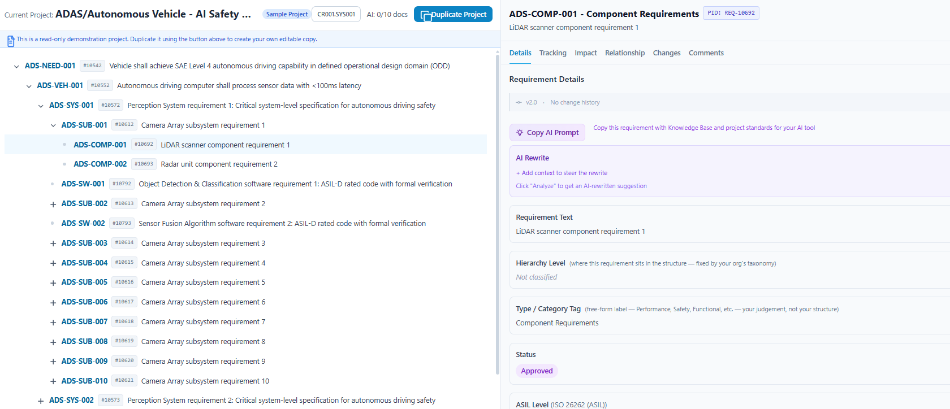Expand the ADS-SYS-002 plus icon

[x=41, y=401]
